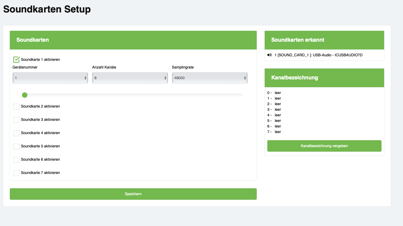Click channel row 1 - leer

point(274,98)
